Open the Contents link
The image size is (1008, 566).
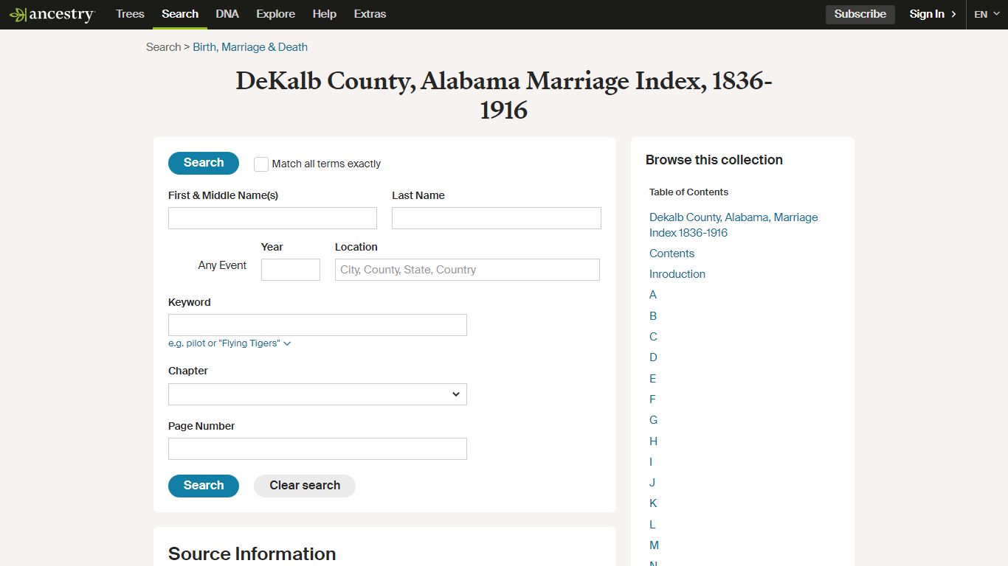pos(672,254)
